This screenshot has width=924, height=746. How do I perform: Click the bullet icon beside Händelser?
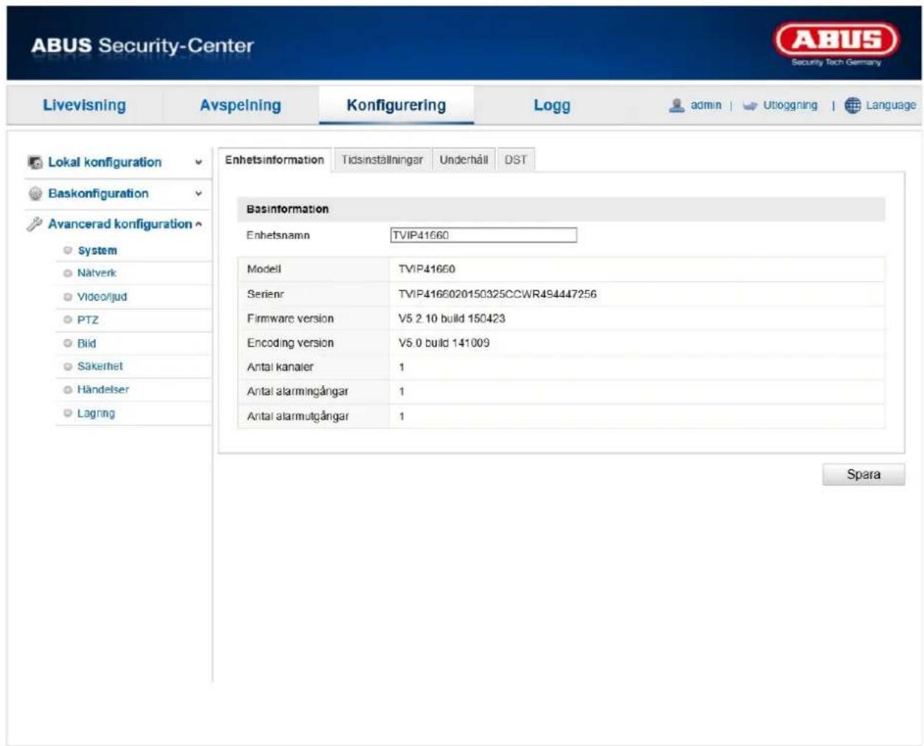[68, 389]
